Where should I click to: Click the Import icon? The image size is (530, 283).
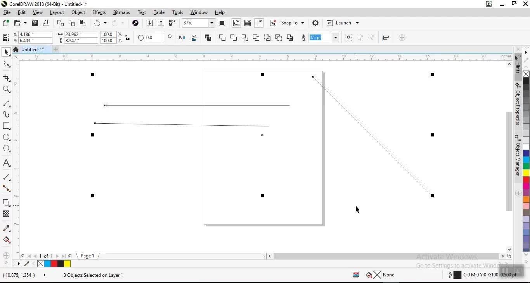150,23
